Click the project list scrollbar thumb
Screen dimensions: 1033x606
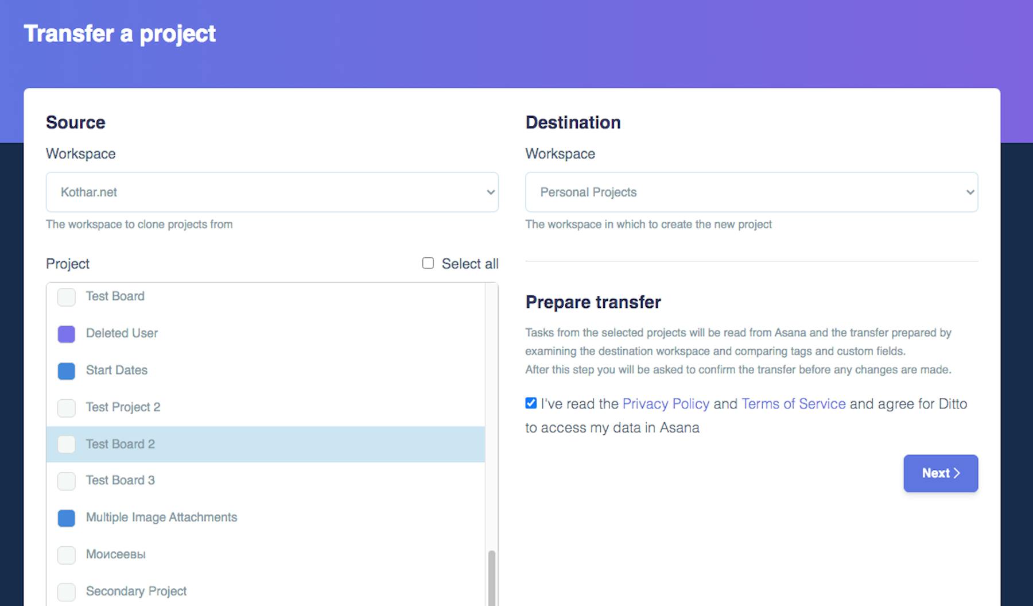491,576
